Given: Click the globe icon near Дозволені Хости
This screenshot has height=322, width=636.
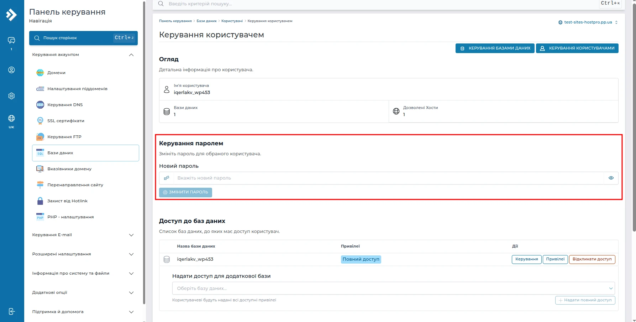Looking at the screenshot, I should click(x=396, y=111).
